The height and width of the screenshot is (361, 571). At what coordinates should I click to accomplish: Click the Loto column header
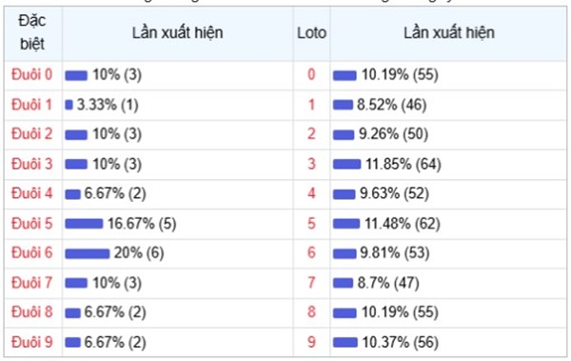click(x=311, y=33)
